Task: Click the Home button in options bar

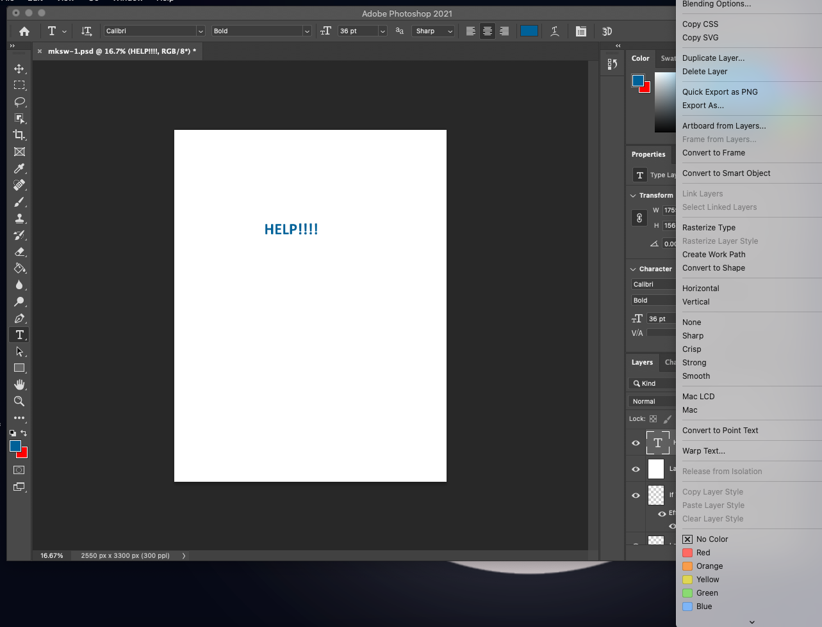Action: [24, 31]
